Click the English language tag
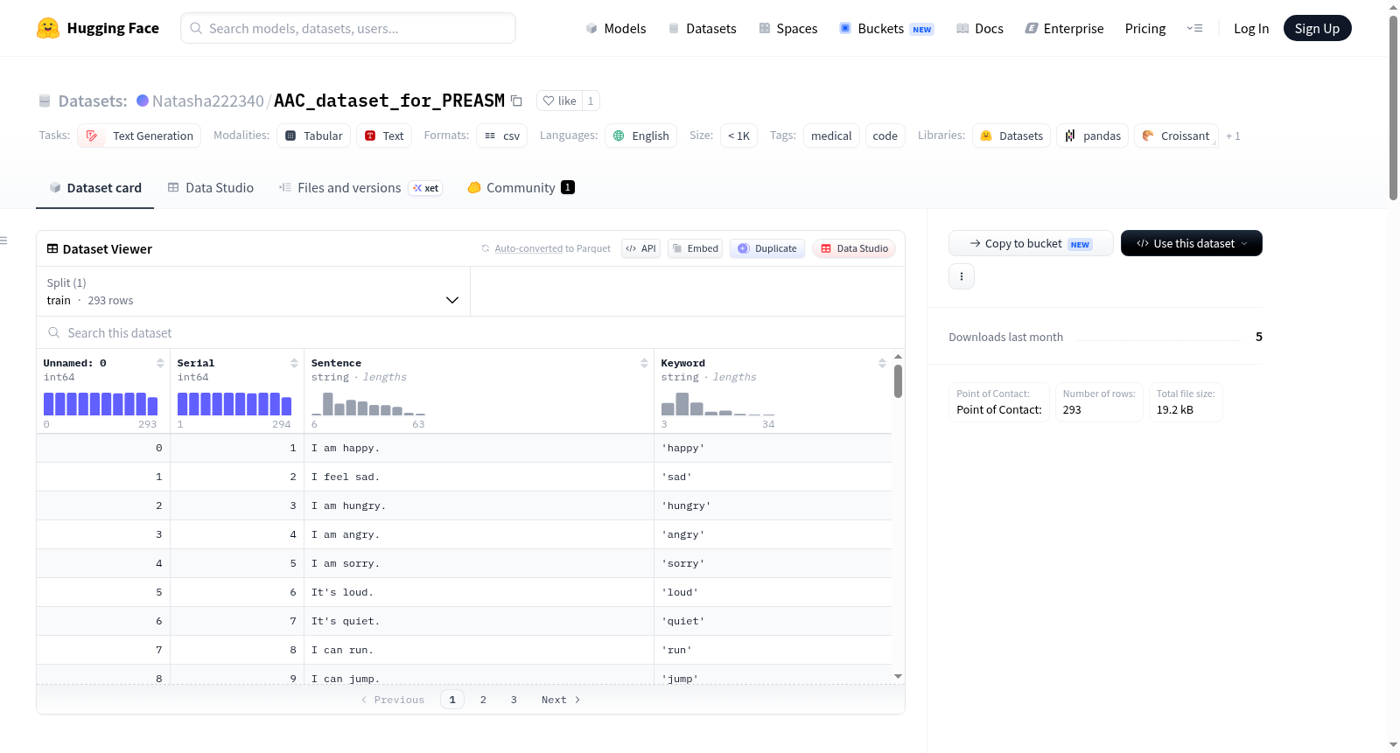This screenshot has width=1400, height=753. [x=641, y=136]
